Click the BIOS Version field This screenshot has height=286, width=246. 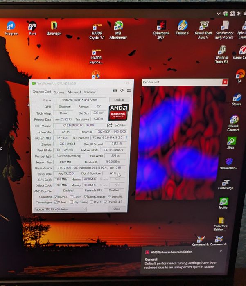click(79, 125)
